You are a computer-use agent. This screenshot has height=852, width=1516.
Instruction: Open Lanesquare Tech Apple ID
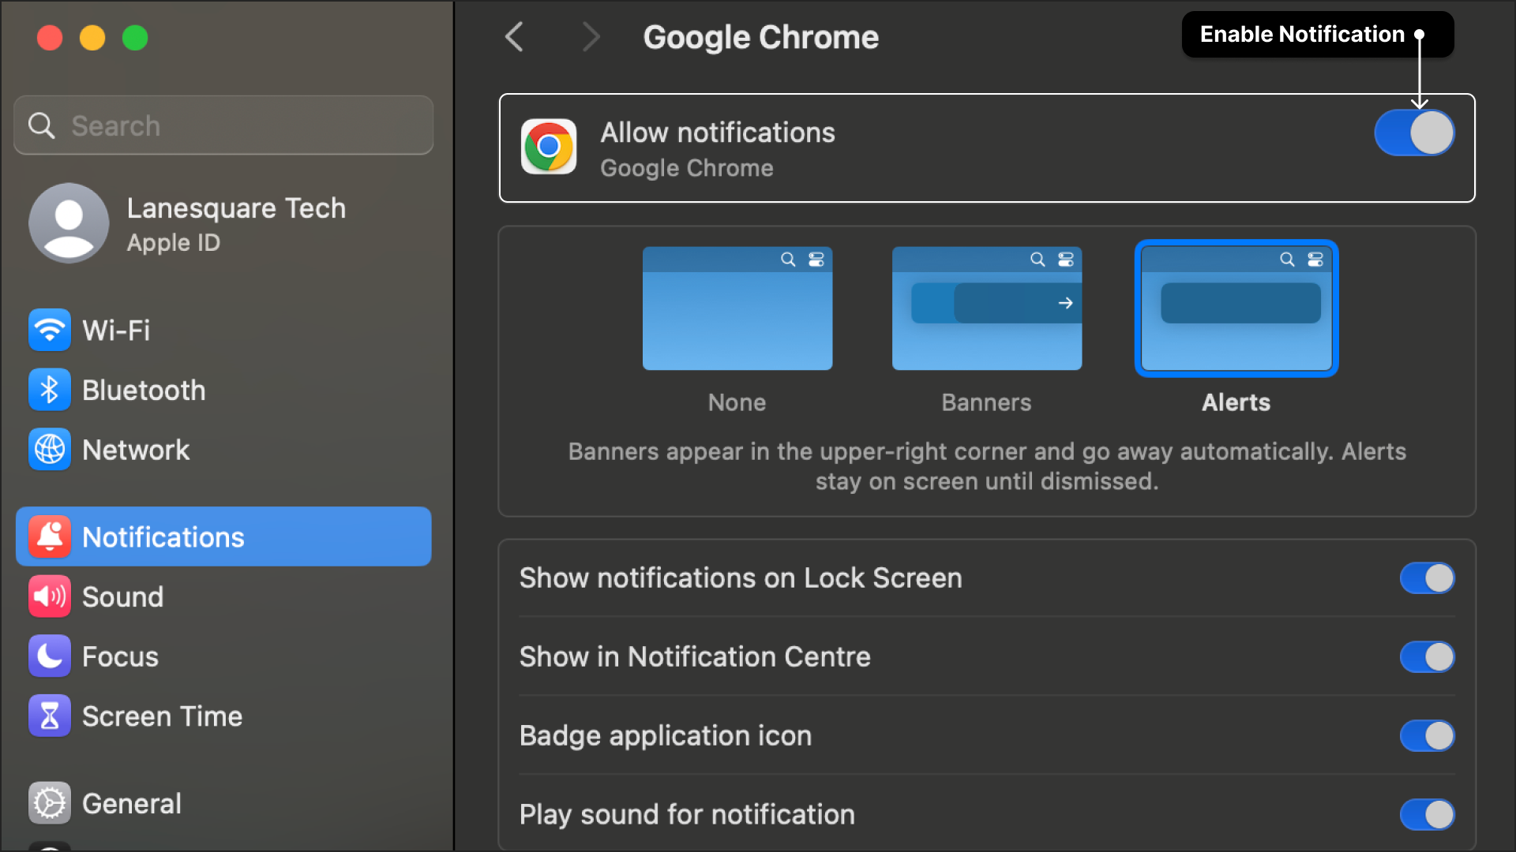point(223,223)
